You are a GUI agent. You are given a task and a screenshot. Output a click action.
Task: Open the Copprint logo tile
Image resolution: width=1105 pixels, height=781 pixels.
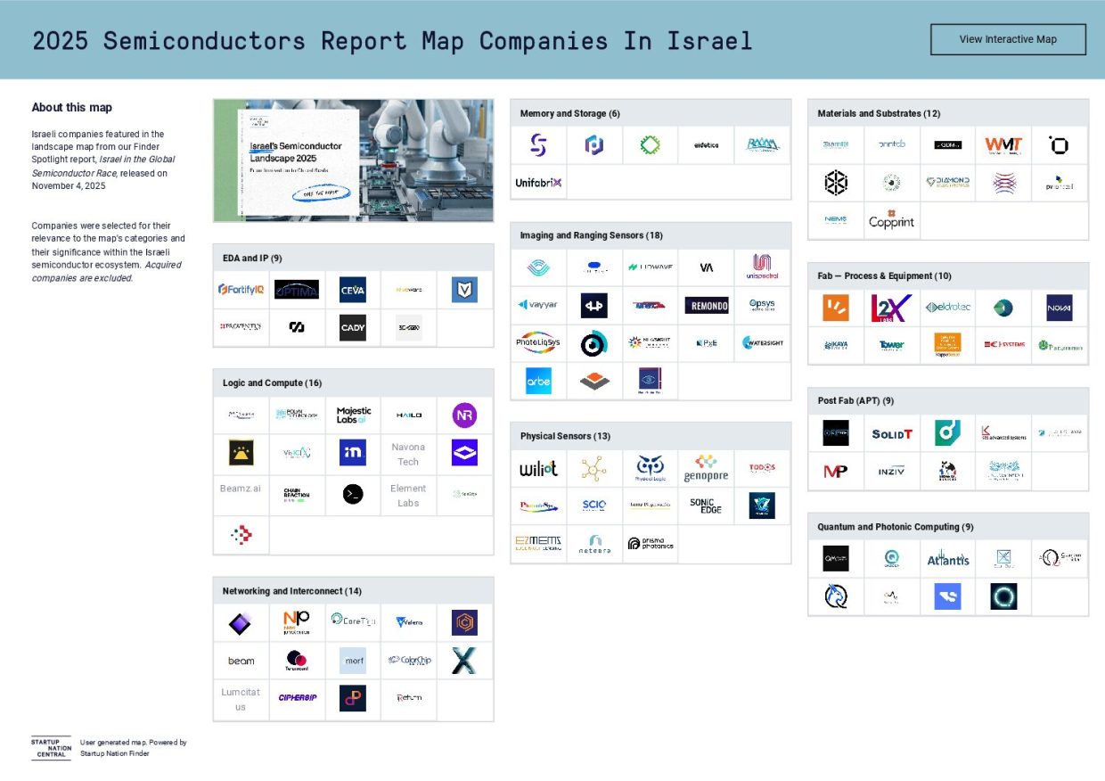891,221
